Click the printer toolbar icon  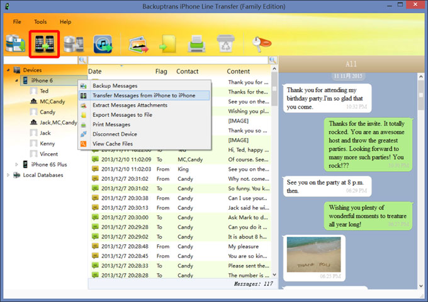tap(196, 43)
